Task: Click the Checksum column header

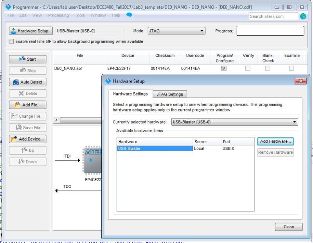Action: 165,56
